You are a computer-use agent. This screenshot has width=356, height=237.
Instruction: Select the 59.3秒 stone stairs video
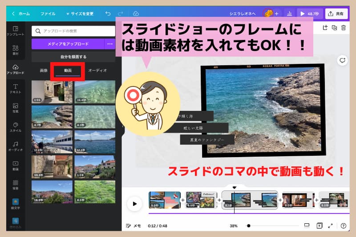pos(52,166)
